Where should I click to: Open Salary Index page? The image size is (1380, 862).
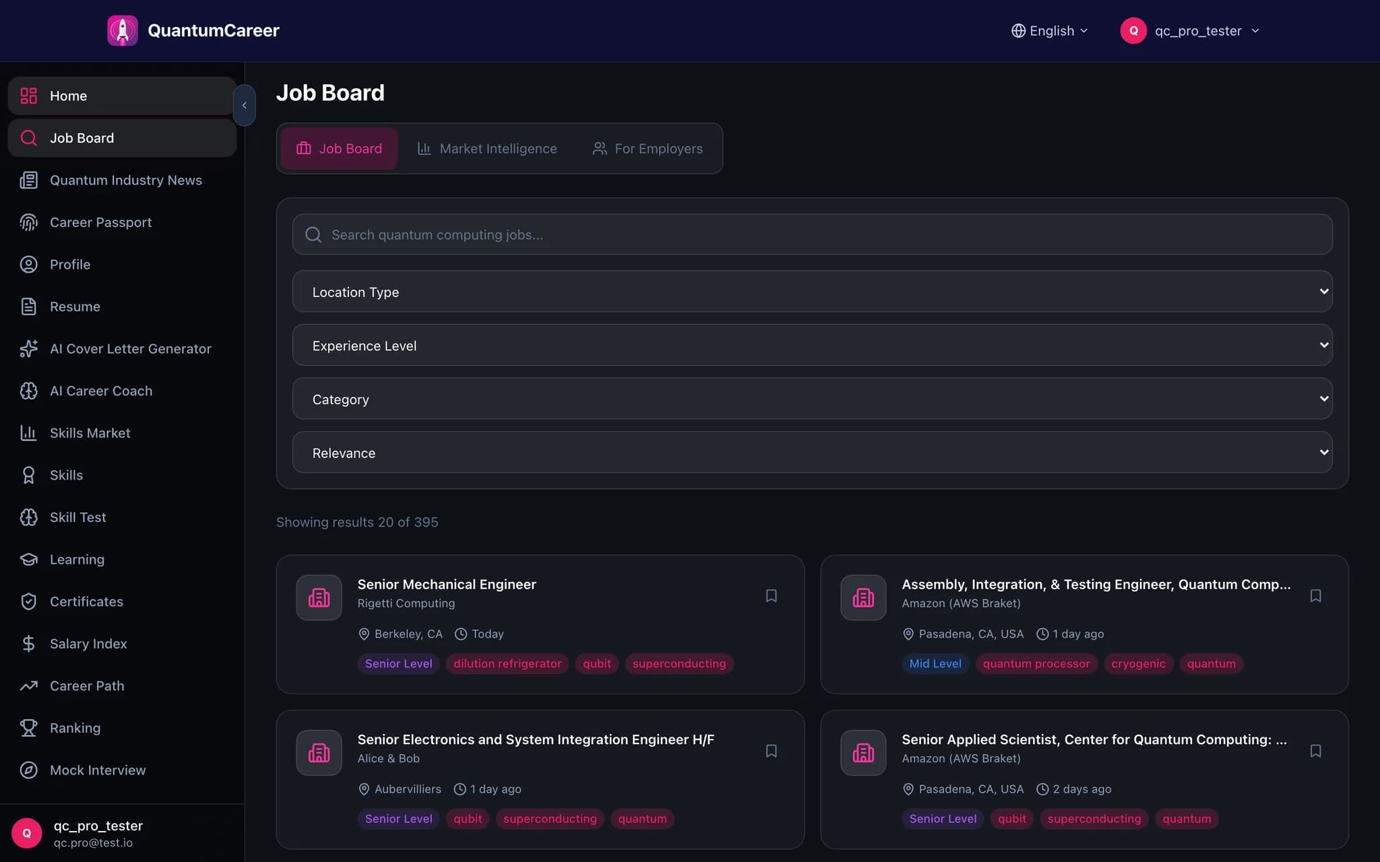point(122,644)
